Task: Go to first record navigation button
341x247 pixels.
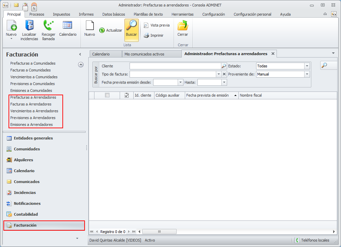Action: pyautogui.click(x=91, y=232)
